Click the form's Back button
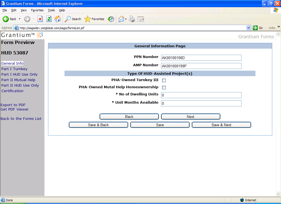The height and width of the screenshot is (204, 281). pos(129,117)
